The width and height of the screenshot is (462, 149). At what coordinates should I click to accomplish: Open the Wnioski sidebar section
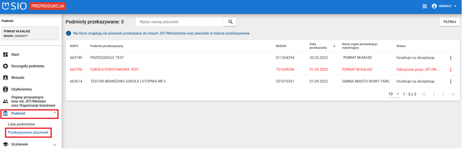18,78
